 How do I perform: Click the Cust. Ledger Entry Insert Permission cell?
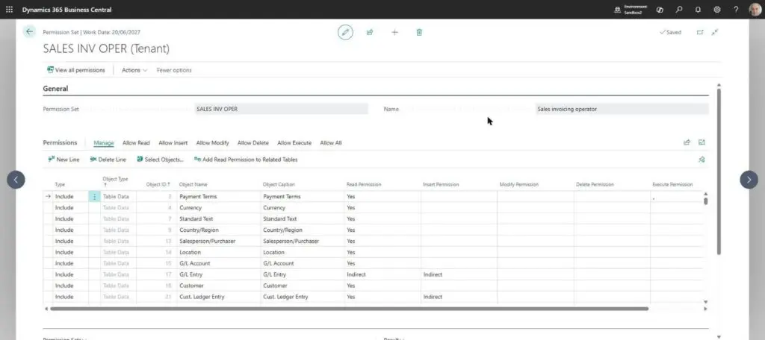(459, 297)
